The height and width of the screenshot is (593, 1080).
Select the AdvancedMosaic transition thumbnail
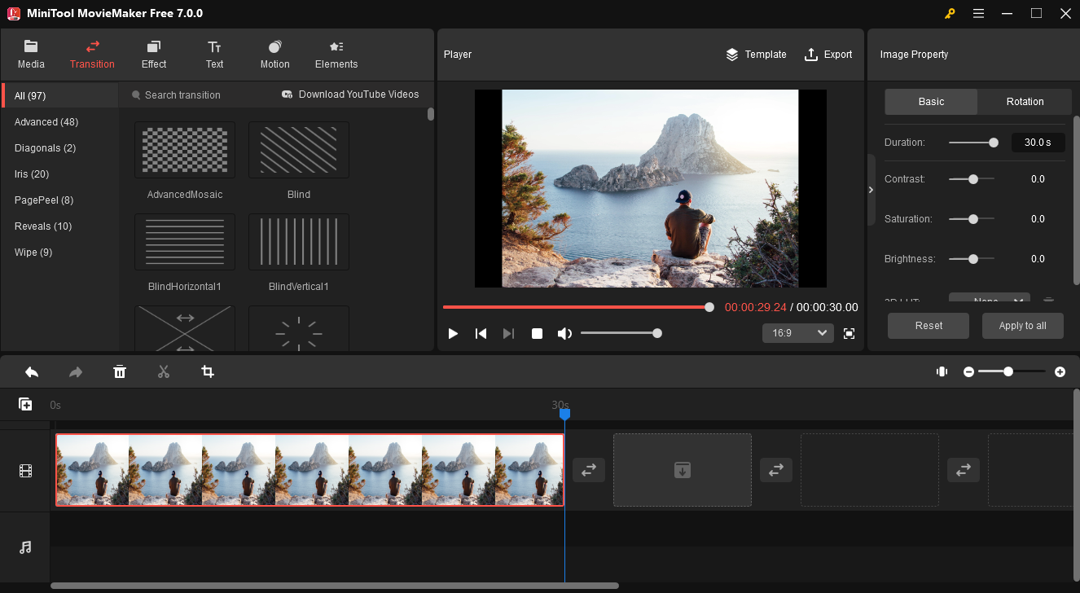(185, 150)
